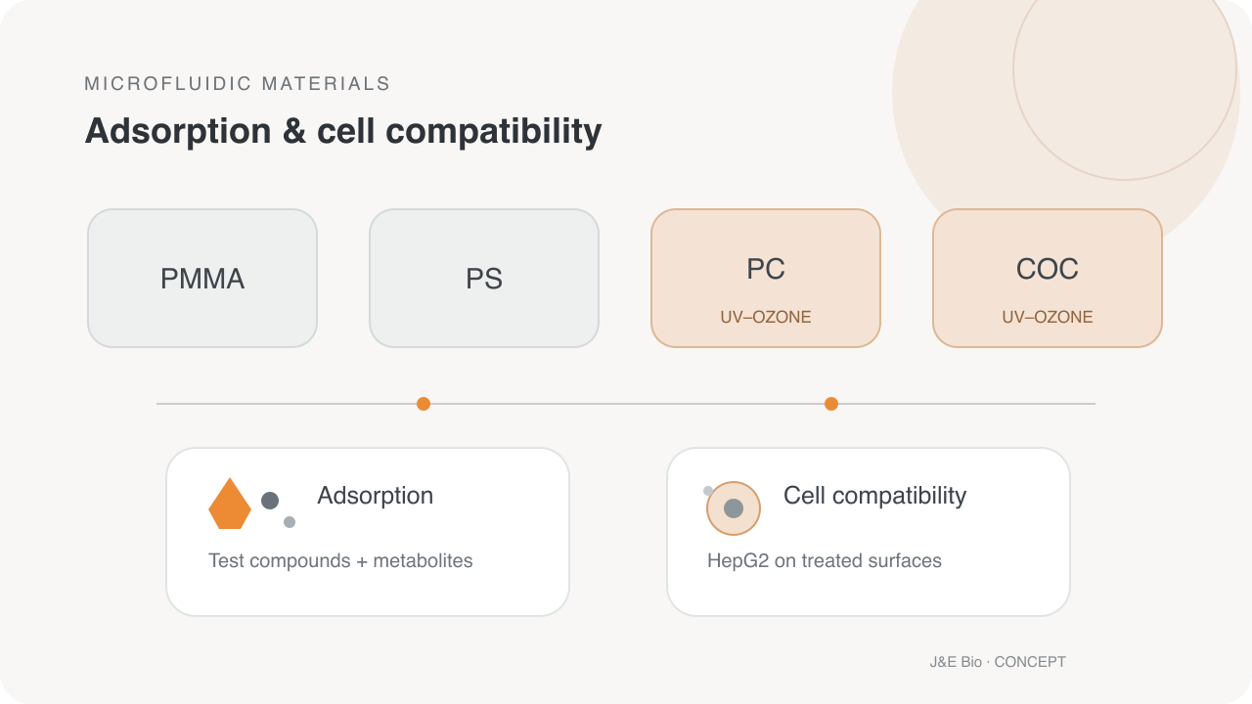Viewport: 1252px width, 704px height.
Task: Click 'Test compounds + metabolites' text
Action: (340, 561)
